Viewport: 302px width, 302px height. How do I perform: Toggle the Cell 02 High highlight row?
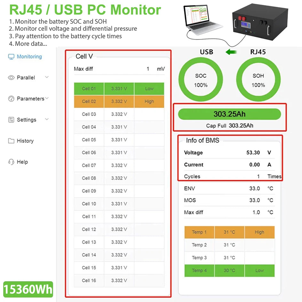(x=149, y=101)
